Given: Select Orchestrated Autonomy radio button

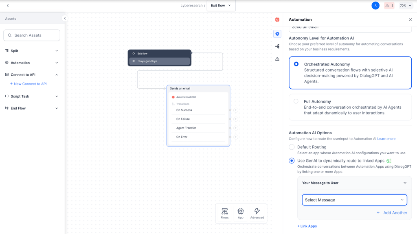Looking at the screenshot, I should [x=296, y=64].
